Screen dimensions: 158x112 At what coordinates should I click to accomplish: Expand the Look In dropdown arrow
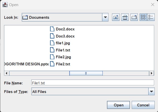click(x=105, y=17)
